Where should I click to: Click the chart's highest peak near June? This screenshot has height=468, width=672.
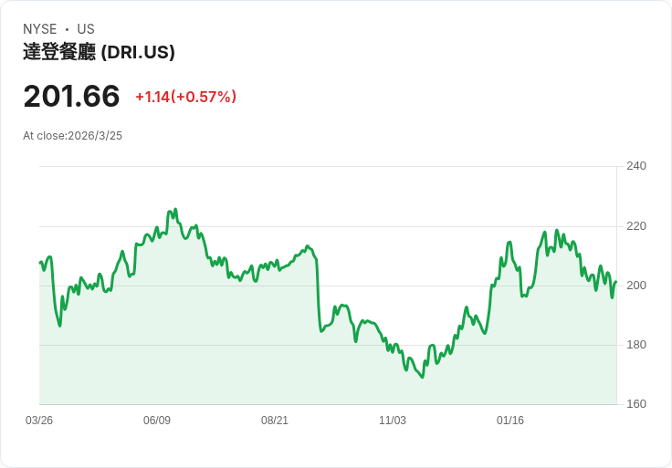[175, 210]
